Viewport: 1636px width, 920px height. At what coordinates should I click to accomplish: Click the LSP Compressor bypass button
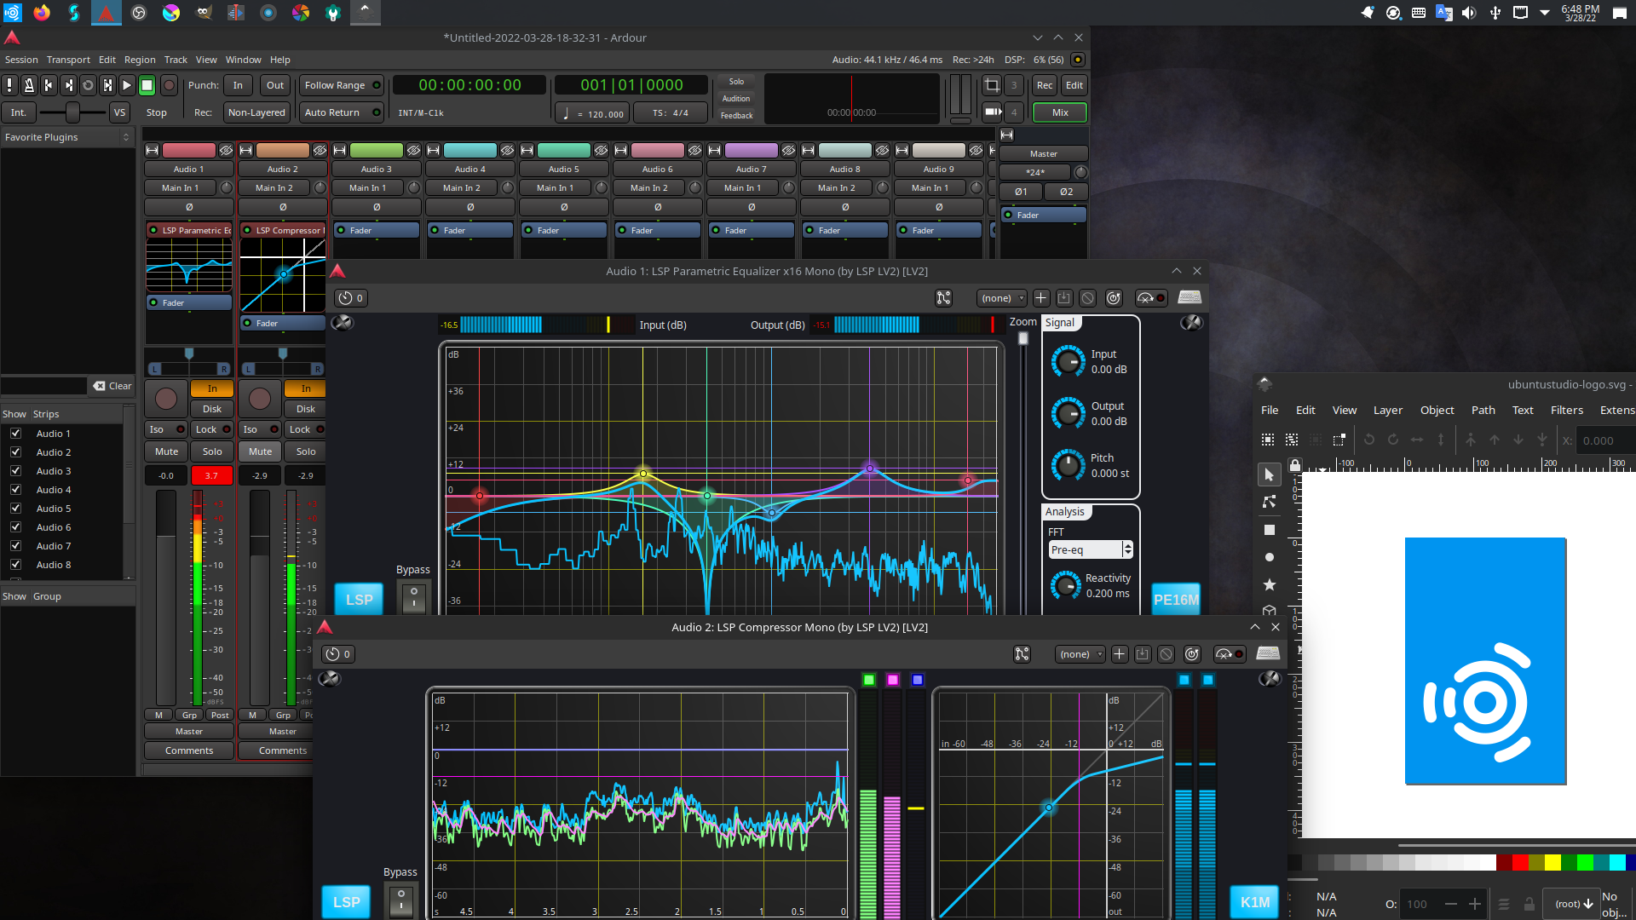click(401, 900)
